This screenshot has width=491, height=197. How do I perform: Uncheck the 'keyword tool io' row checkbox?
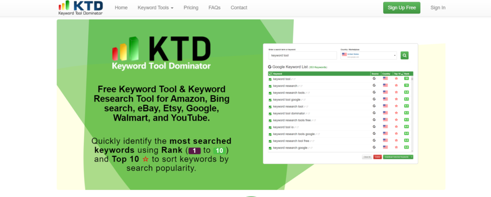270,127
